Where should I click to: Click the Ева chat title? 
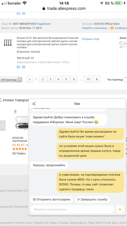77,104
